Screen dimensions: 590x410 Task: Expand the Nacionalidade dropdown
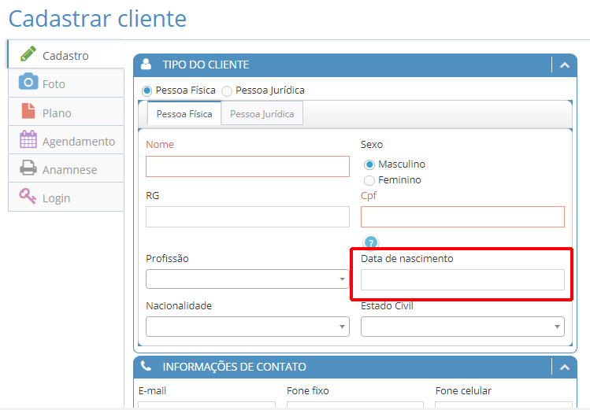click(247, 327)
